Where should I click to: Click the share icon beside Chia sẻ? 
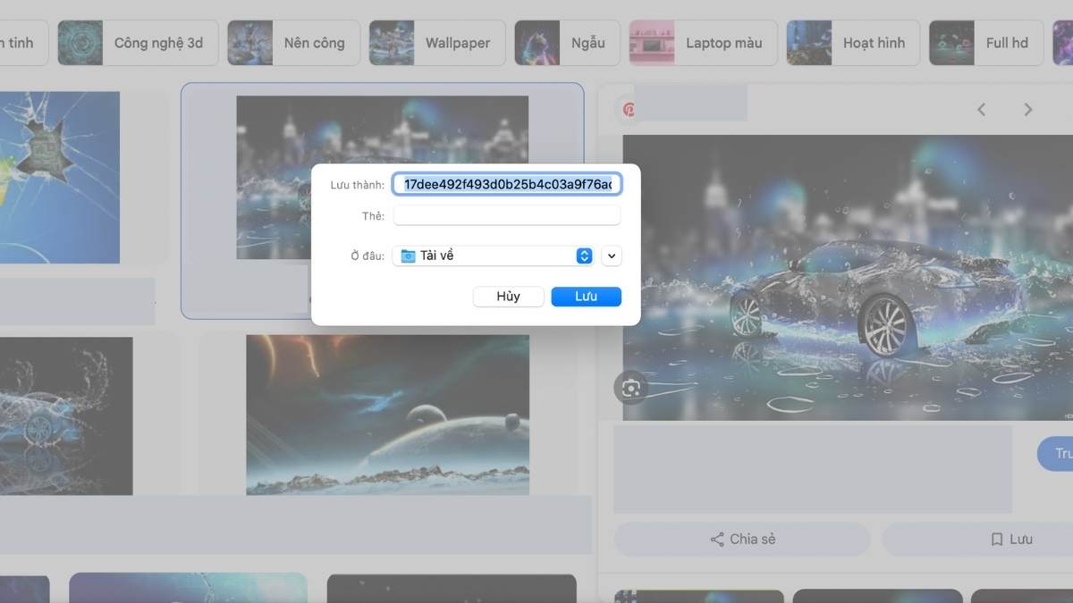click(716, 540)
